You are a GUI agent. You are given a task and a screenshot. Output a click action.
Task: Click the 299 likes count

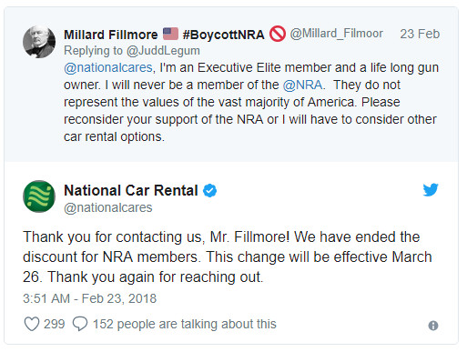[55, 324]
